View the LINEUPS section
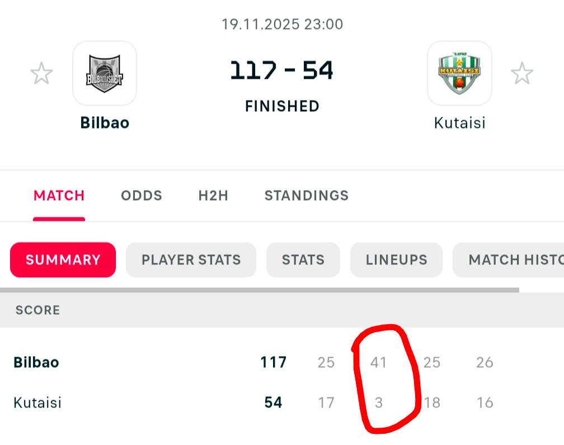 click(x=396, y=260)
